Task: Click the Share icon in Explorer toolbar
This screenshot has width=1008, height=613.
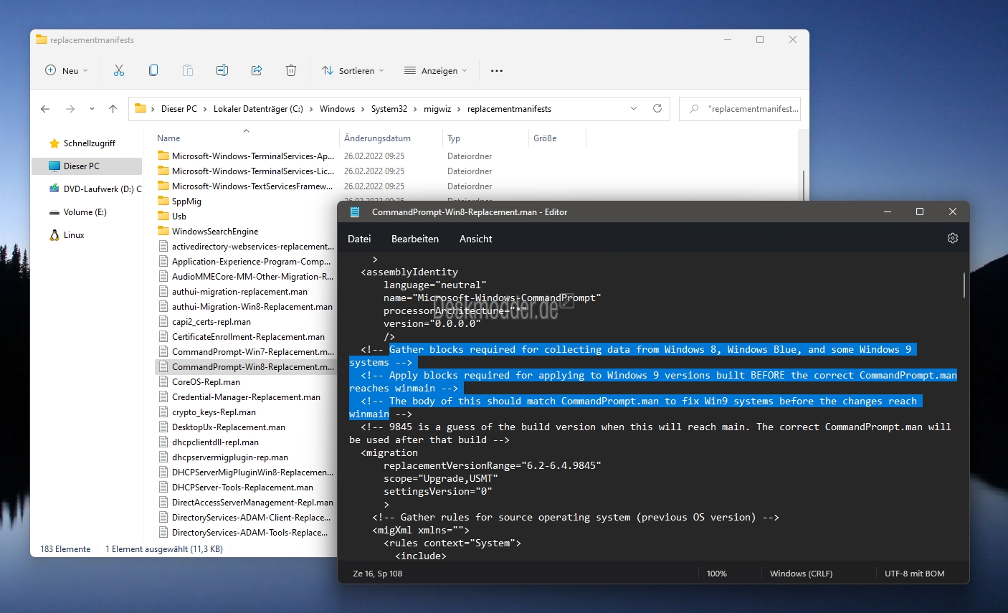Action: (x=257, y=70)
